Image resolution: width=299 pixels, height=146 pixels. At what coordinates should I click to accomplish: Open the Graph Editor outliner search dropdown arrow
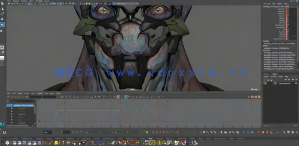(x=34, y=101)
